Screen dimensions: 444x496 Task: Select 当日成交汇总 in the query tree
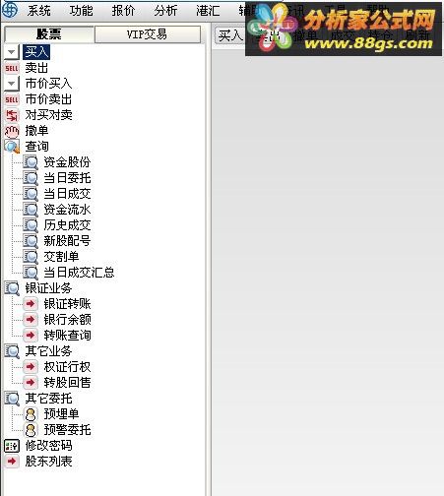click(x=79, y=273)
